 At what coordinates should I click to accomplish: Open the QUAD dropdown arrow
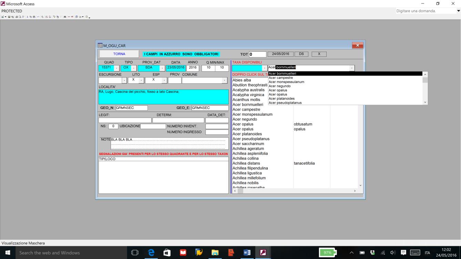pyautogui.click(x=116, y=68)
